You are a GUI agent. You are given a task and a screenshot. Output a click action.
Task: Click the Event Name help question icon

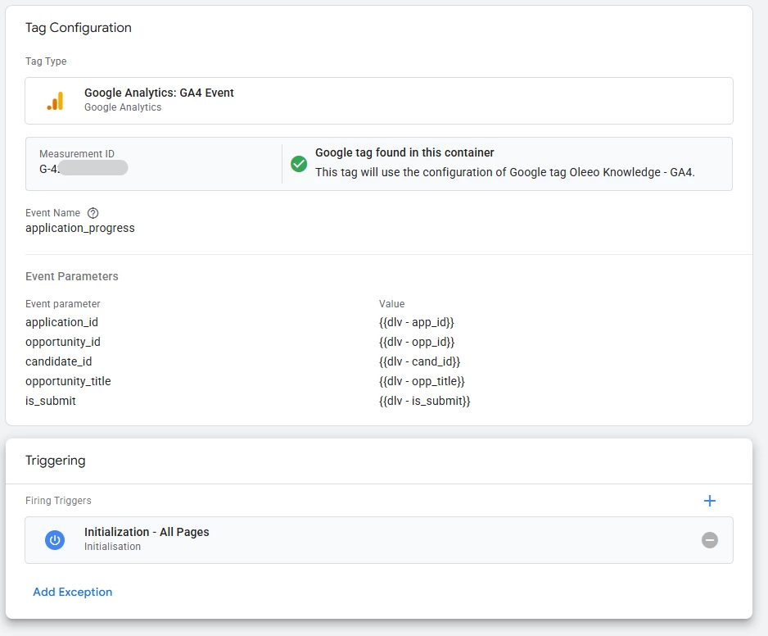[x=93, y=213]
